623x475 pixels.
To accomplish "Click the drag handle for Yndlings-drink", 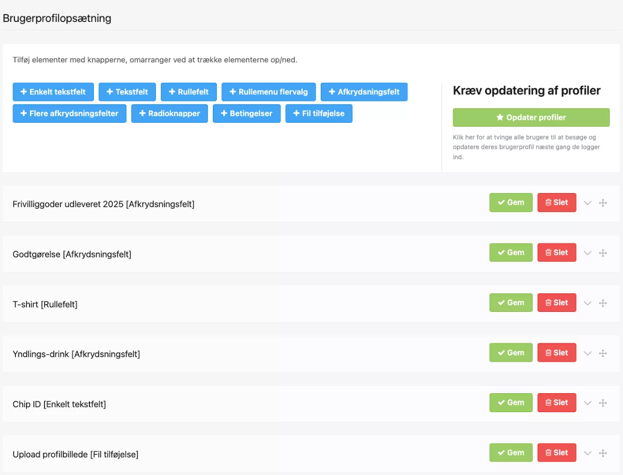I will 603,353.
